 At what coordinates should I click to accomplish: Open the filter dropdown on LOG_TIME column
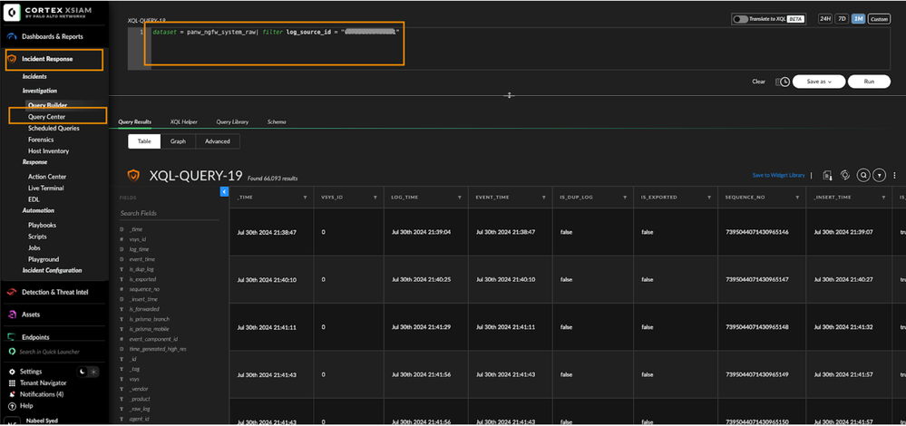pos(458,197)
